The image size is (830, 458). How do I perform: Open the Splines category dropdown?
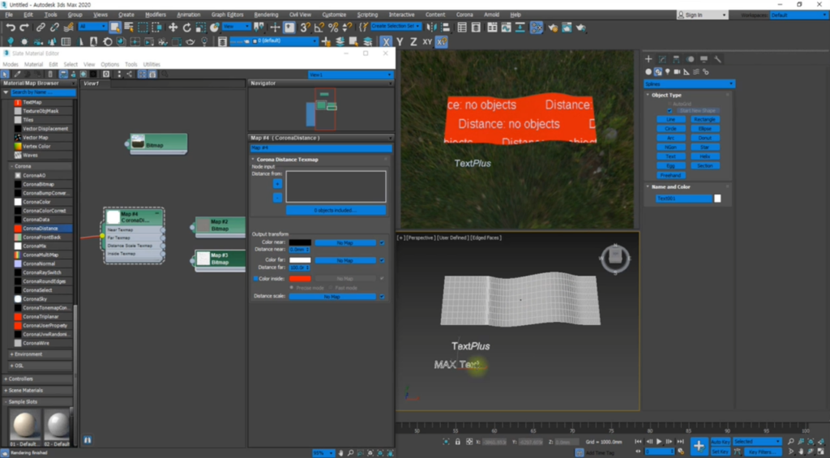[x=689, y=83]
